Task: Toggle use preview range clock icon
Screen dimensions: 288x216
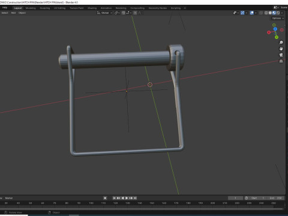Action: tap(247, 198)
